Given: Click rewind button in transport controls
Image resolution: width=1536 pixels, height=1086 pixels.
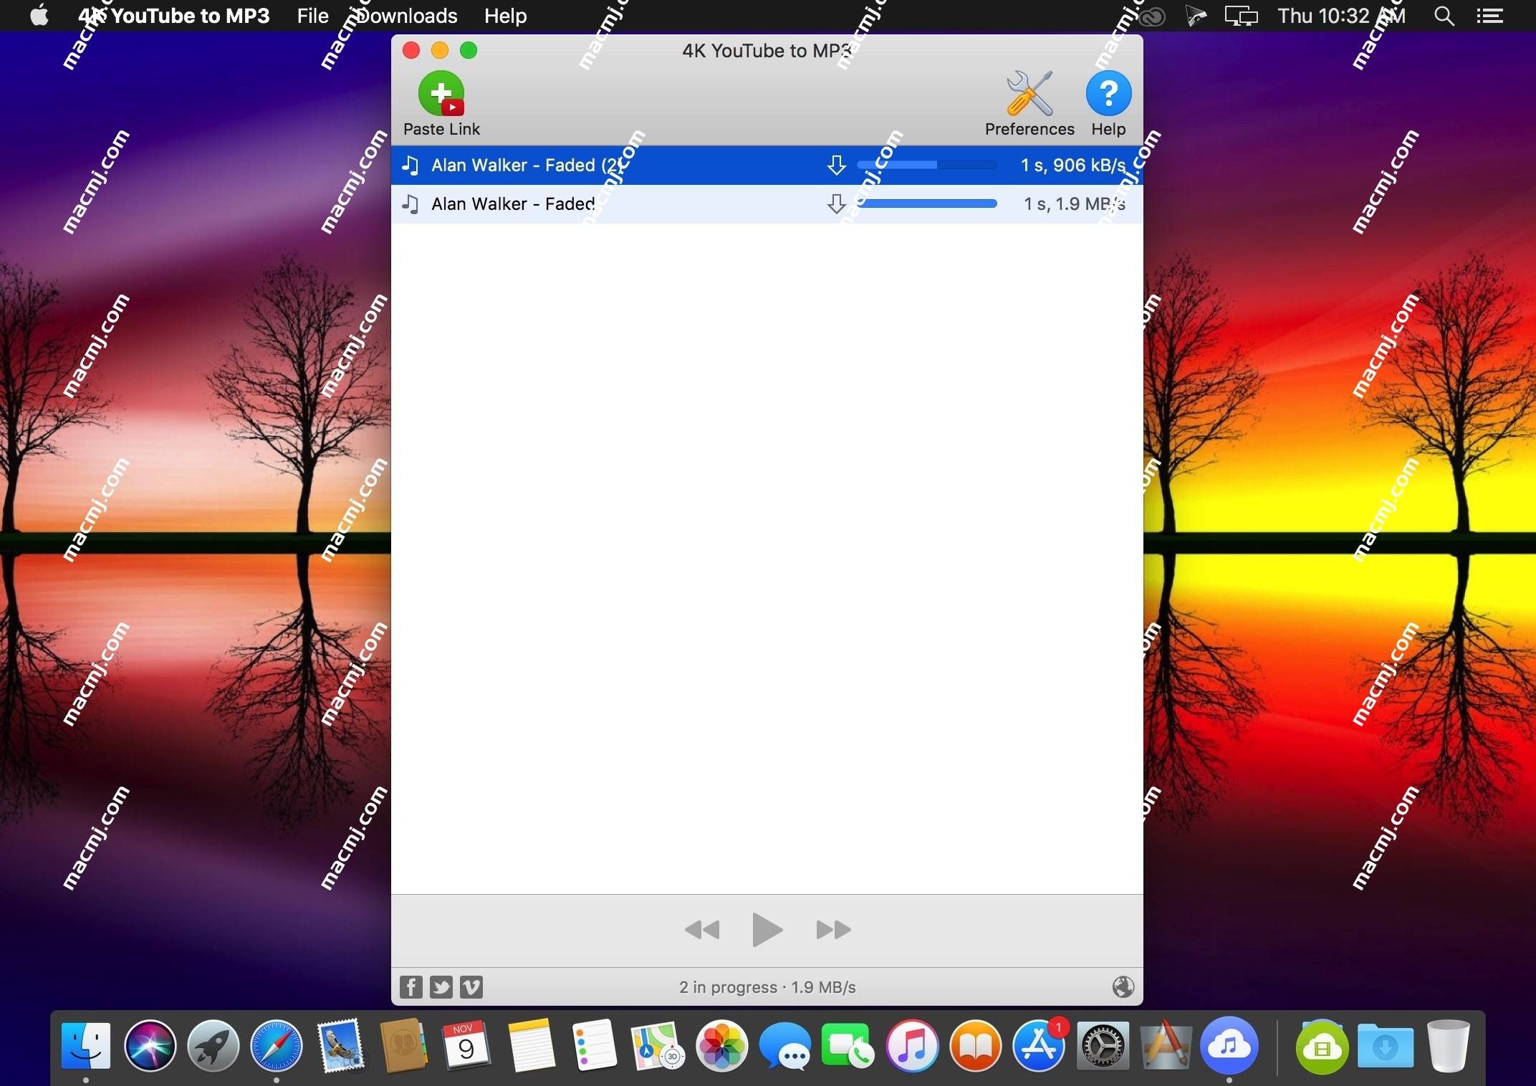Looking at the screenshot, I should [x=703, y=930].
